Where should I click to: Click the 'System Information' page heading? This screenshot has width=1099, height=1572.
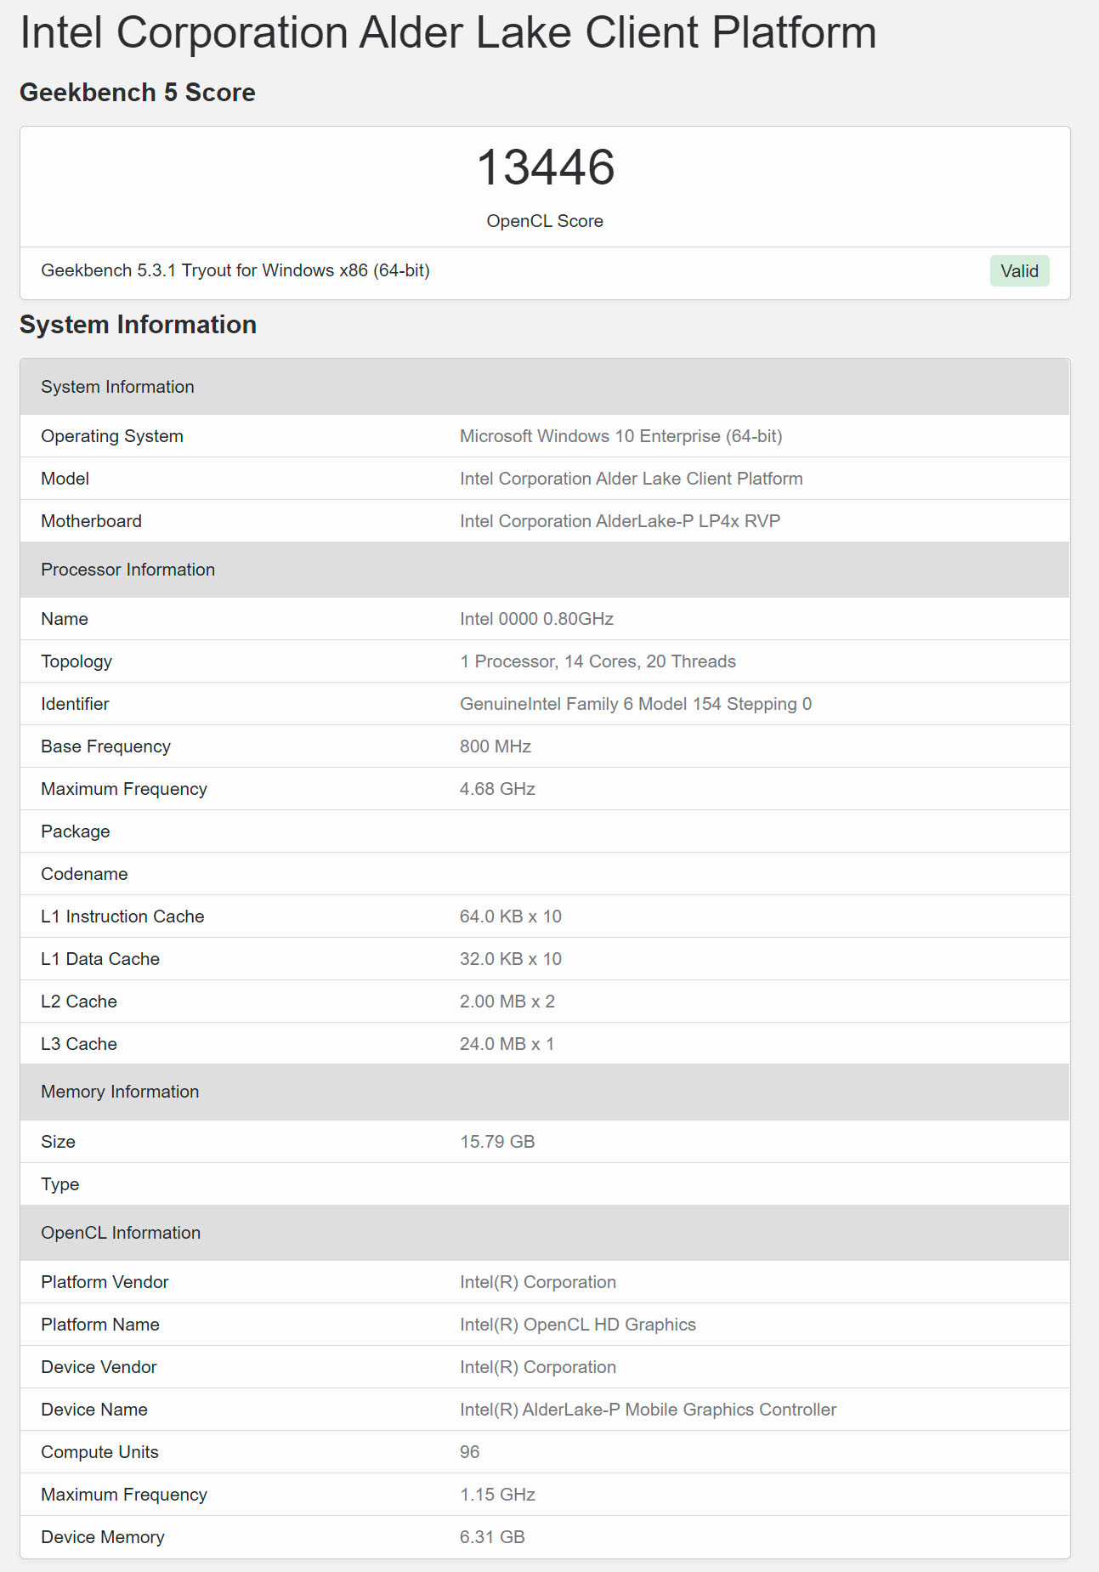point(138,325)
